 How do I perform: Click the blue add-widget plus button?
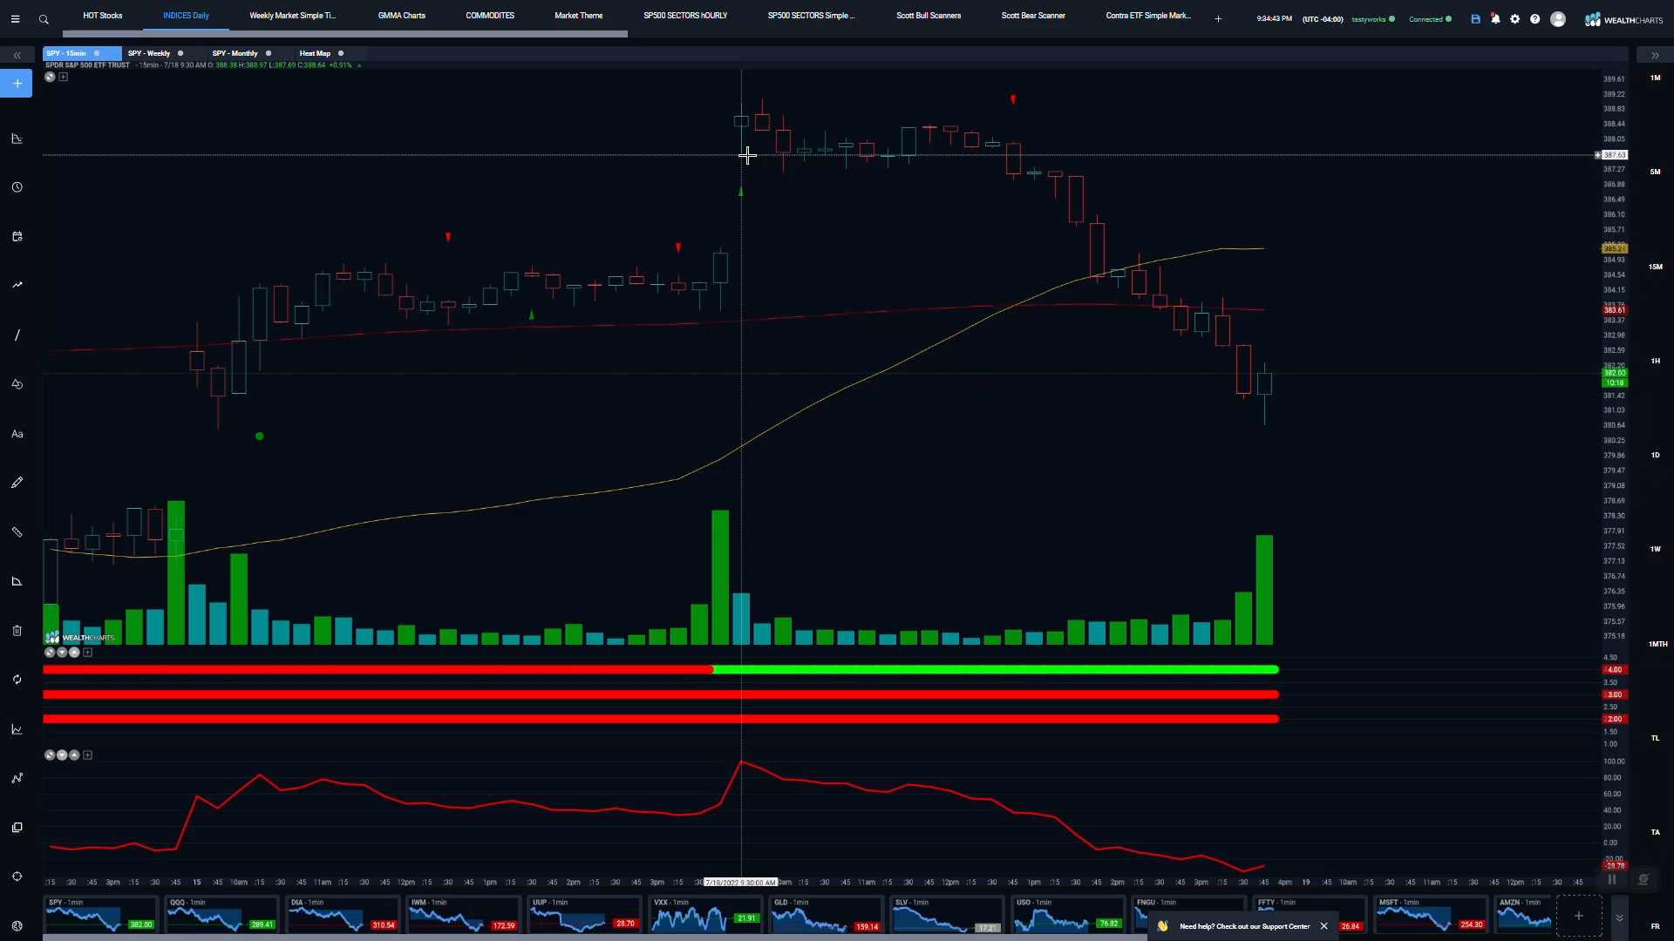(17, 84)
